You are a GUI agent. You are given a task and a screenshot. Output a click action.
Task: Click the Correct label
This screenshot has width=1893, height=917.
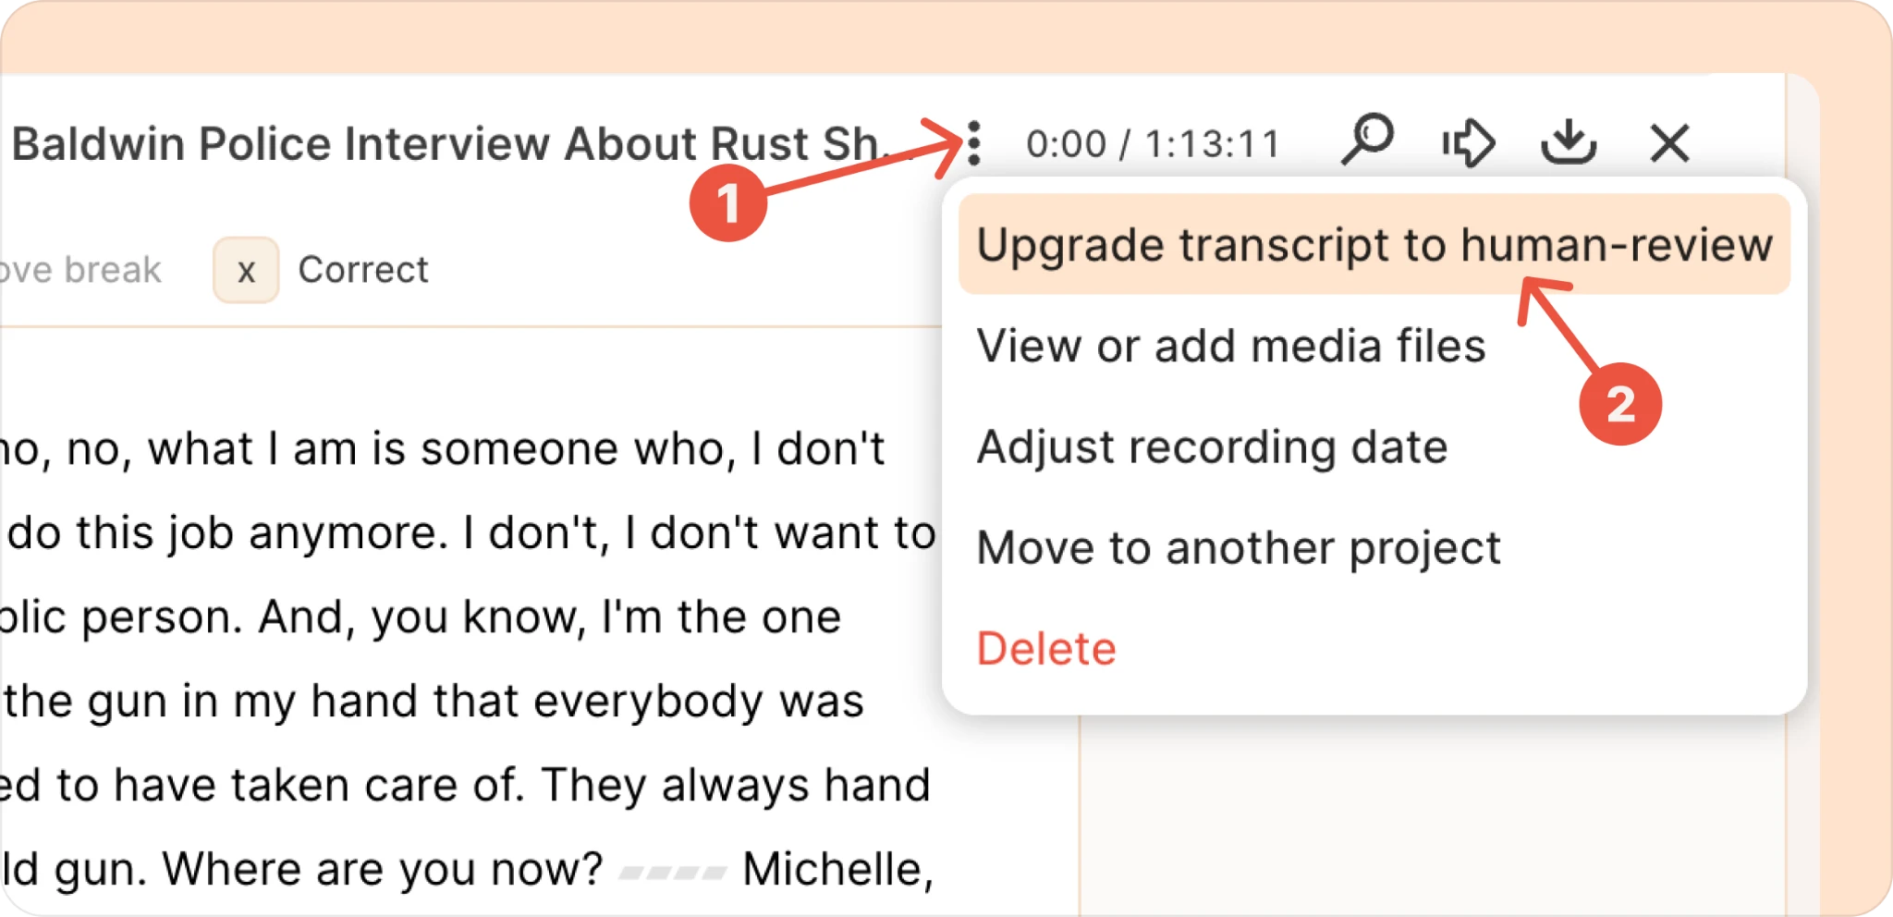[363, 270]
